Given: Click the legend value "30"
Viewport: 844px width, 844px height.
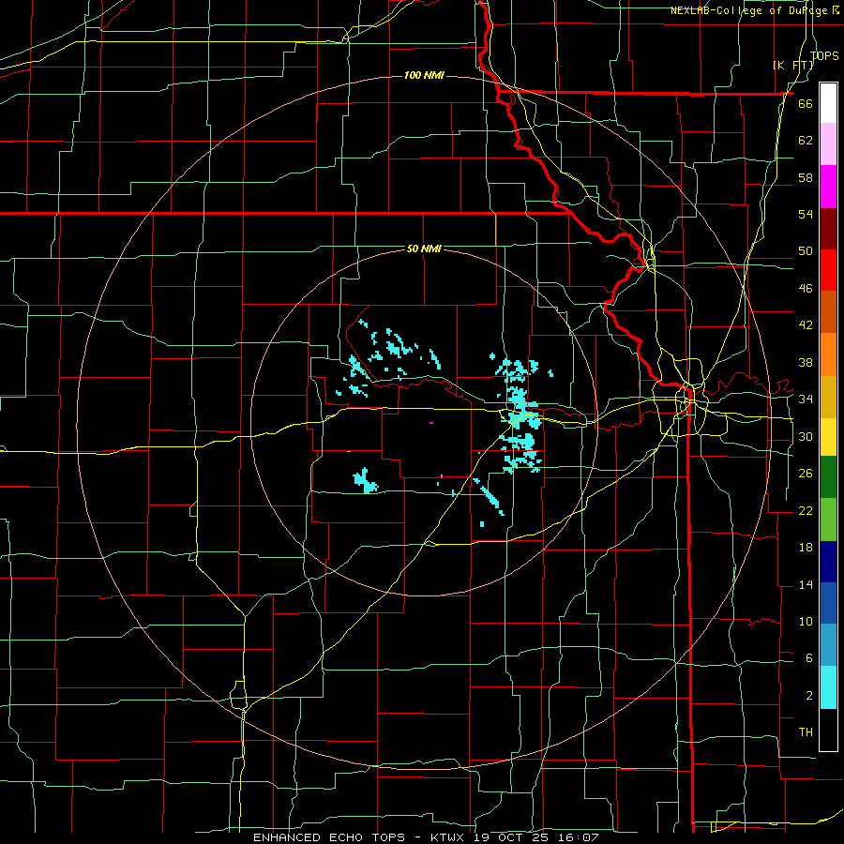Looking at the screenshot, I should point(806,436).
